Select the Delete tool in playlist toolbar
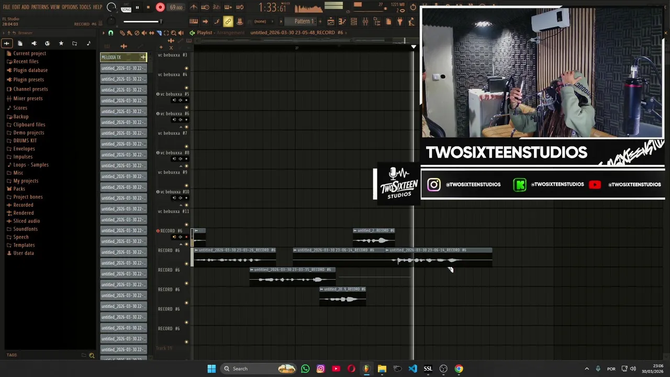Image resolution: width=670 pixels, height=377 pixels. (137, 32)
